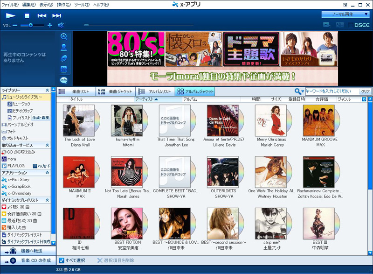Increase volume with the plus icon
This screenshot has width=373, height=274.
[50, 25]
